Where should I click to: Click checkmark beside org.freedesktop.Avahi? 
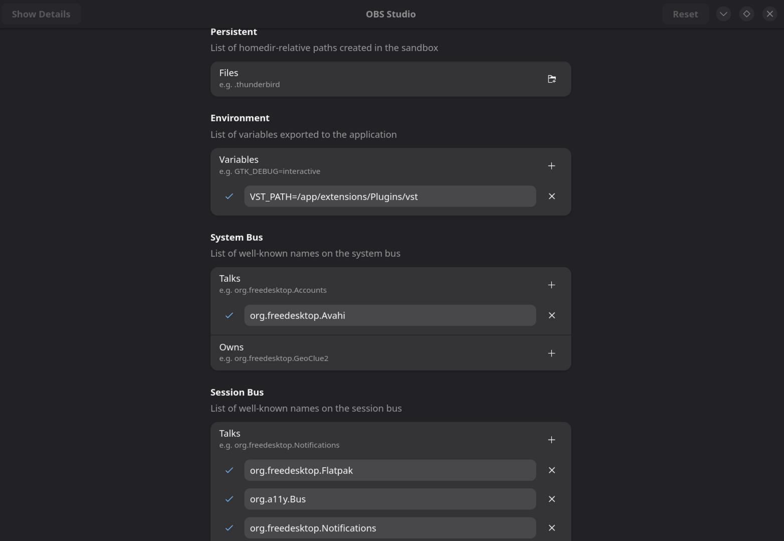pyautogui.click(x=229, y=315)
